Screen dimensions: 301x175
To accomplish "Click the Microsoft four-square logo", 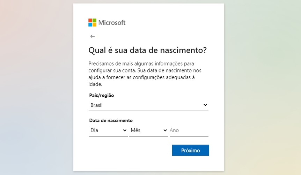I will [92, 22].
